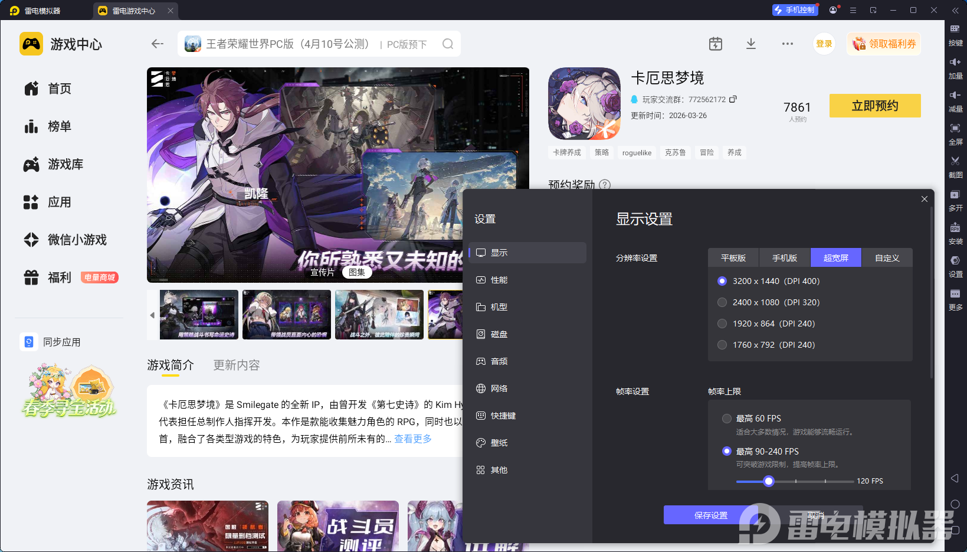Open the first screenshot thumbnail

pos(199,315)
